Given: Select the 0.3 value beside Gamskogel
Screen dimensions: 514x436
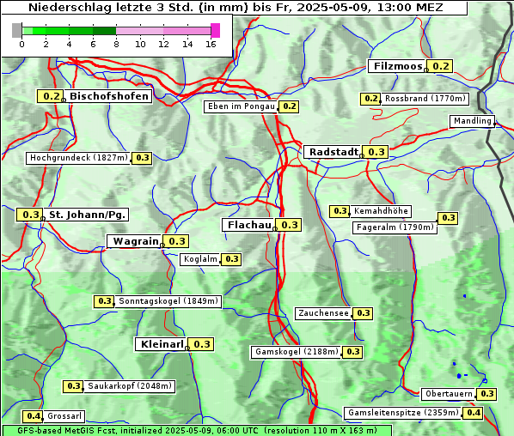Looking at the screenshot, I should pos(352,352).
